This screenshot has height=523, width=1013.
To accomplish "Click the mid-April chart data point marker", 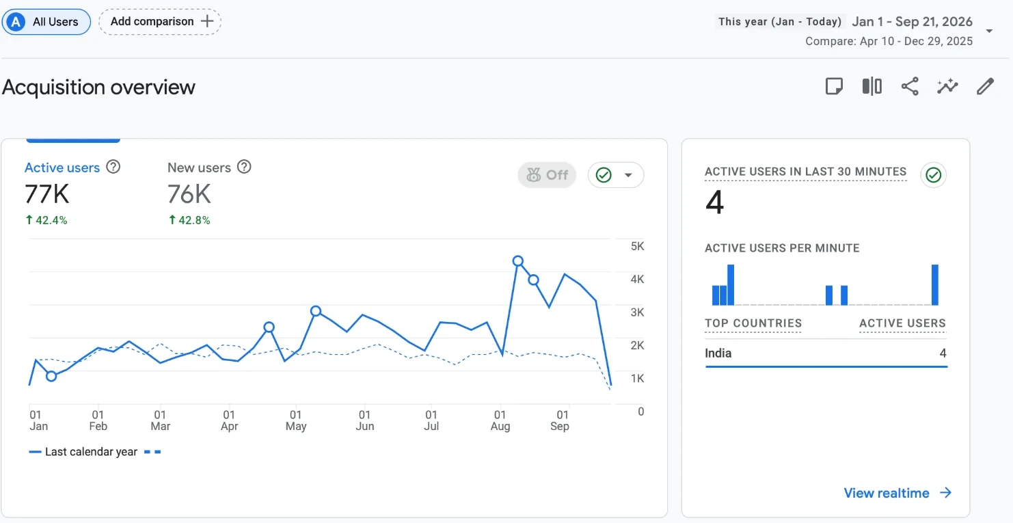I will pos(269,327).
